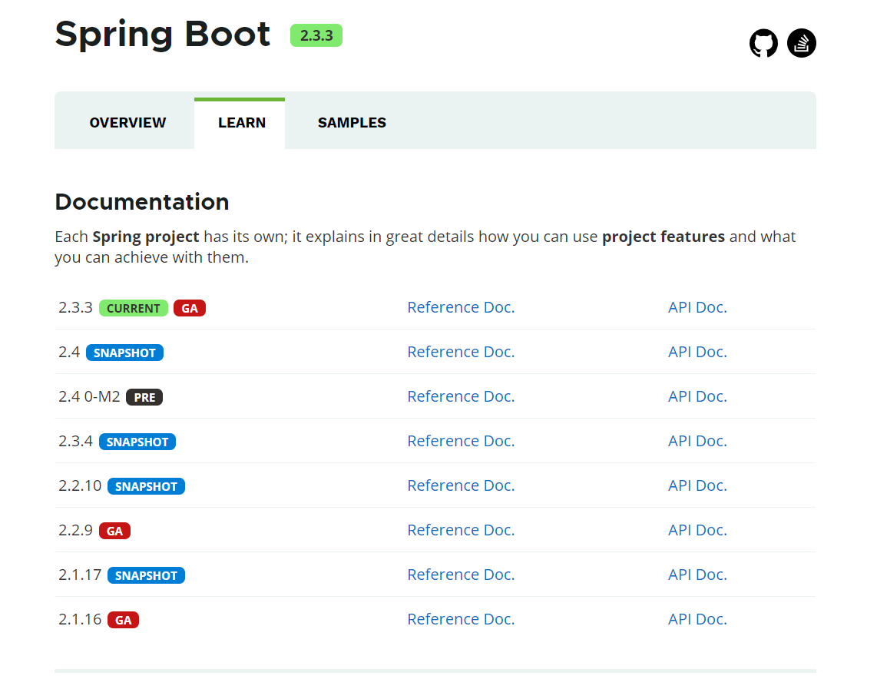The width and height of the screenshot is (877, 679).
Task: Click the SNAPSHOT badge on row 2.1.17
Action: click(x=146, y=575)
